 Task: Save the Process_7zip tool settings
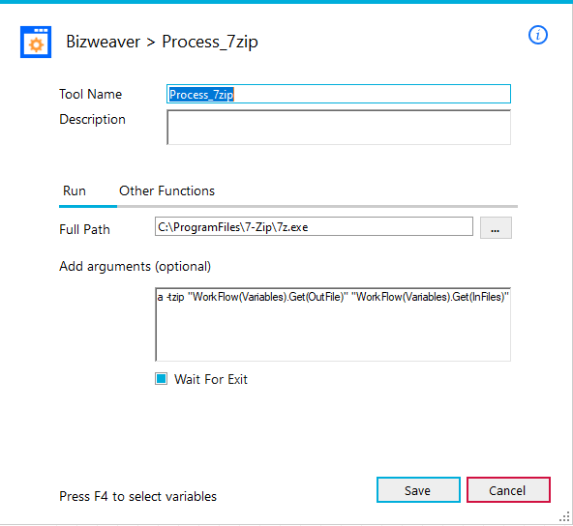[x=418, y=490]
